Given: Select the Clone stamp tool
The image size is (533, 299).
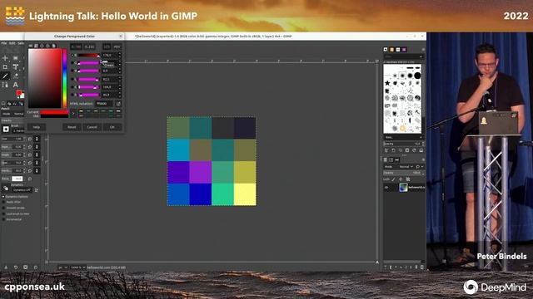Looking at the screenshot, I should click(x=16, y=76).
